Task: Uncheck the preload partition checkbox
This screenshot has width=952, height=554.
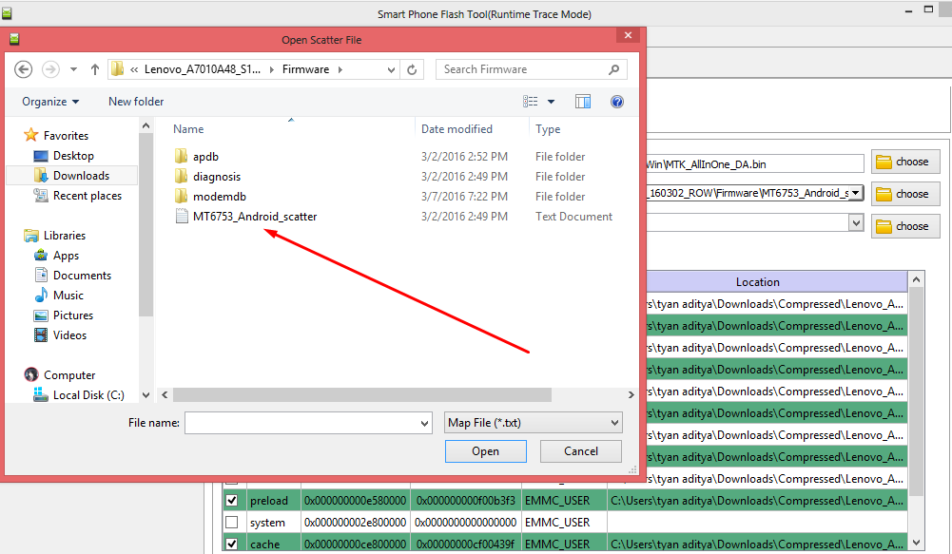Action: coord(231,500)
